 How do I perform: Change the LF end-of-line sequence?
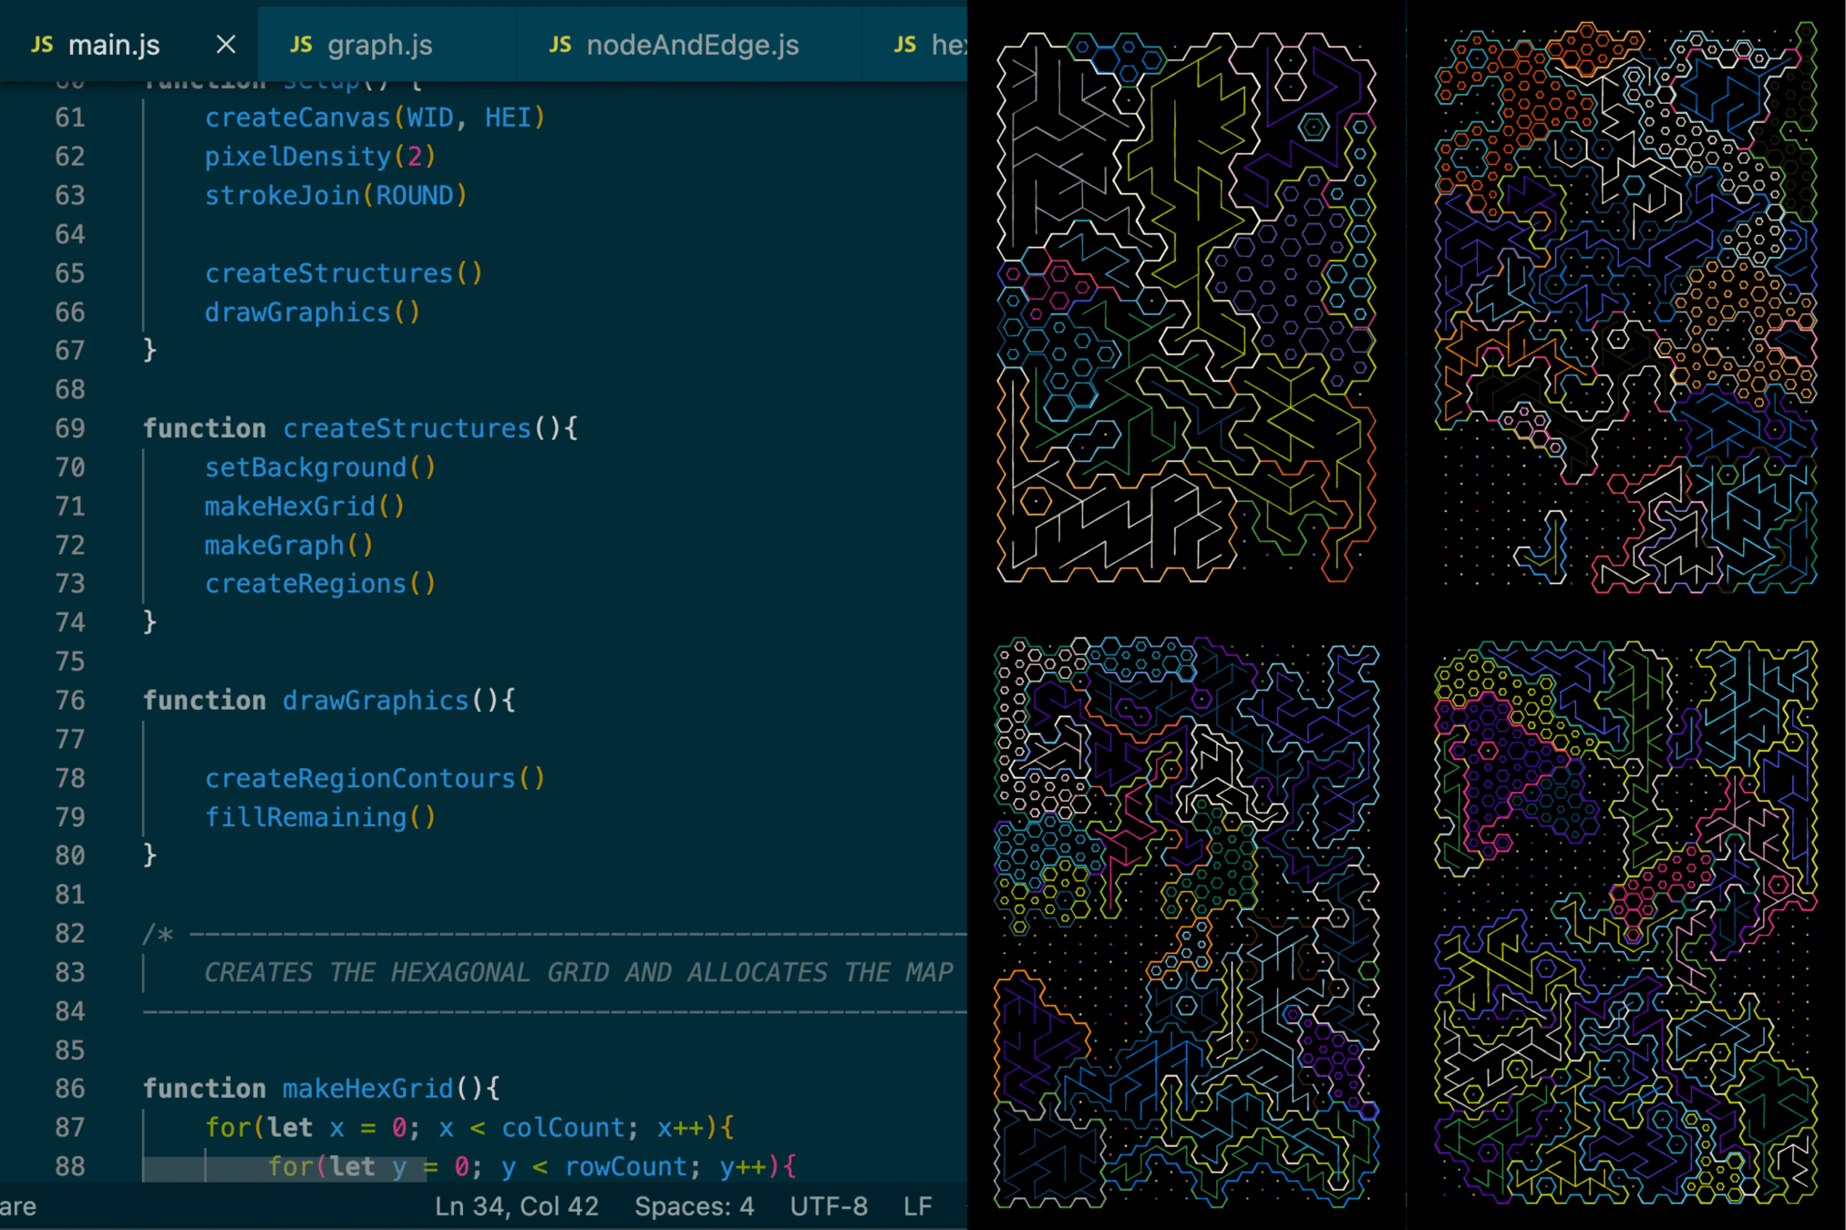click(917, 1206)
